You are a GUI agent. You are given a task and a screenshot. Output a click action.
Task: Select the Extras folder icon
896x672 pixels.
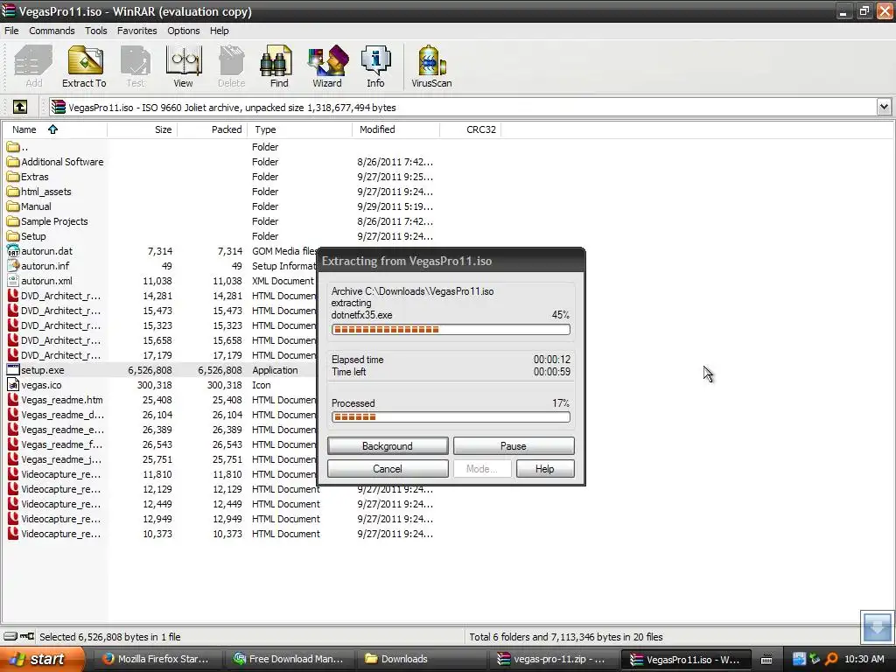(13, 177)
